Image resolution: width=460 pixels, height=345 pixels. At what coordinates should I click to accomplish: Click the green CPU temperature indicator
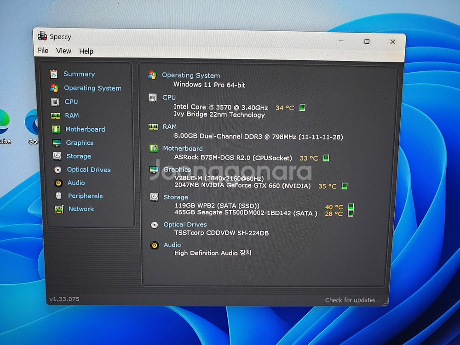[x=302, y=108]
